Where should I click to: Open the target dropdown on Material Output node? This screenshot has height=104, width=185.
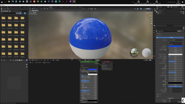tap(107, 64)
